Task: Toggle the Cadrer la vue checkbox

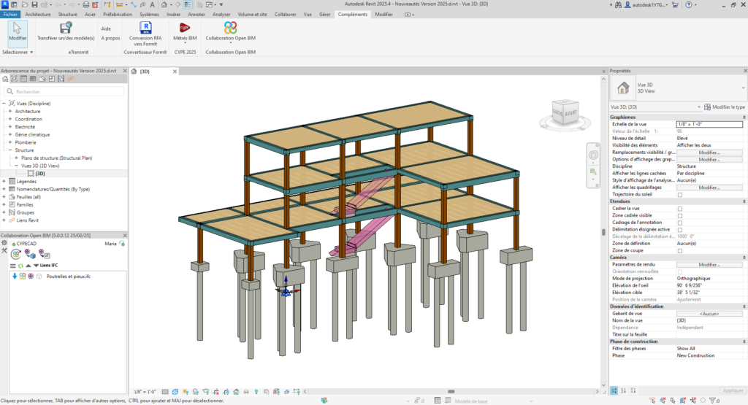Action: (x=680, y=209)
